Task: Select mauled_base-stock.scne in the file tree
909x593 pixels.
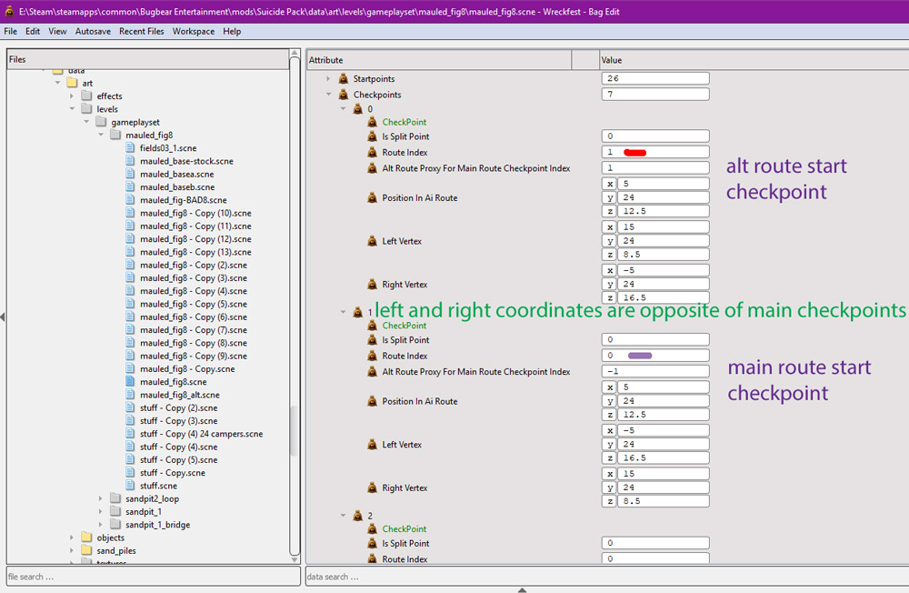Action: click(x=186, y=161)
